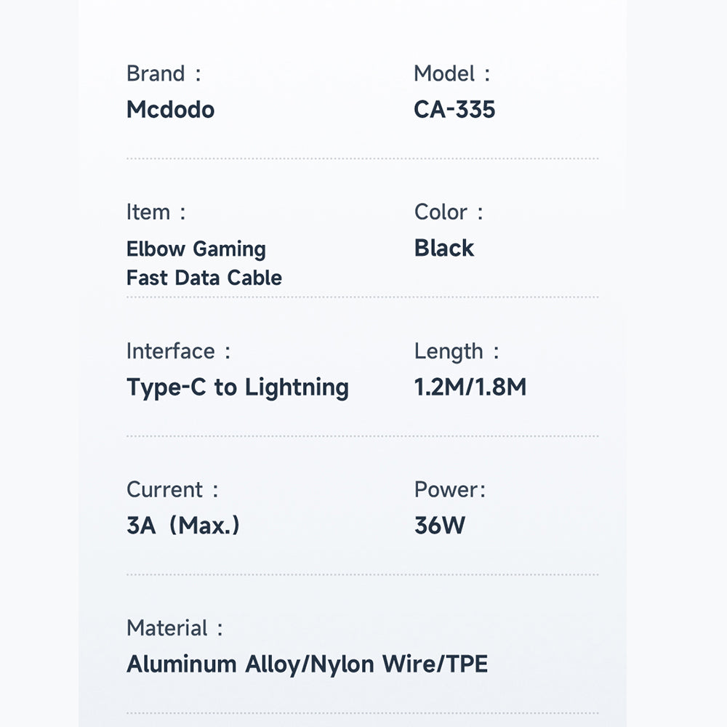Click the Power label
The width and height of the screenshot is (727, 727).
click(450, 490)
